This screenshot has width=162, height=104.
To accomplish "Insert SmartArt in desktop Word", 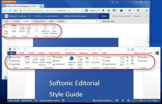I will click(x=58, y=57).
